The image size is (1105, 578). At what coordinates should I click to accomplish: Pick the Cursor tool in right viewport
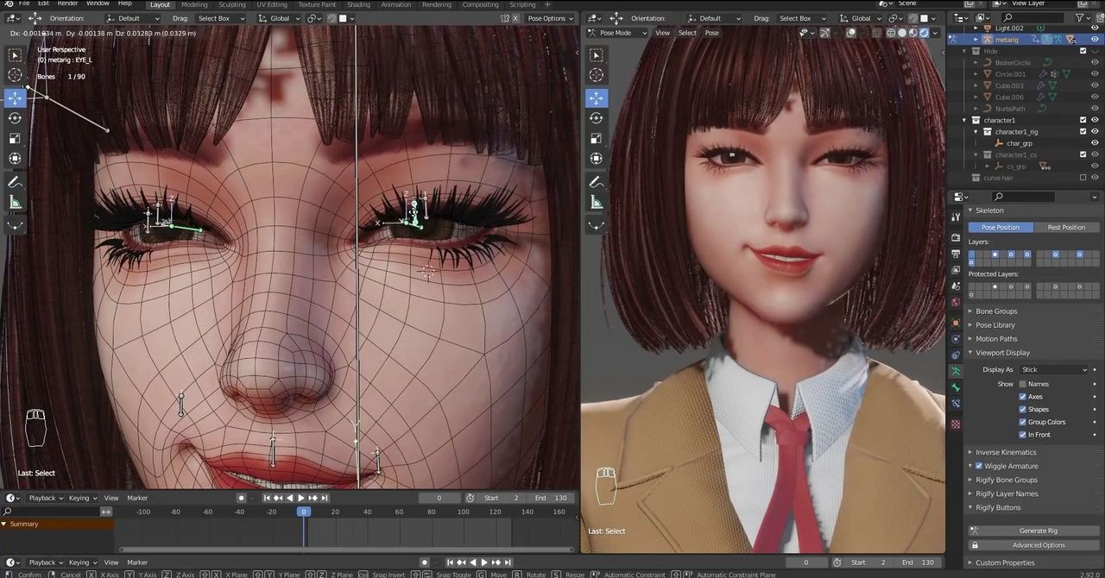pyautogui.click(x=596, y=76)
